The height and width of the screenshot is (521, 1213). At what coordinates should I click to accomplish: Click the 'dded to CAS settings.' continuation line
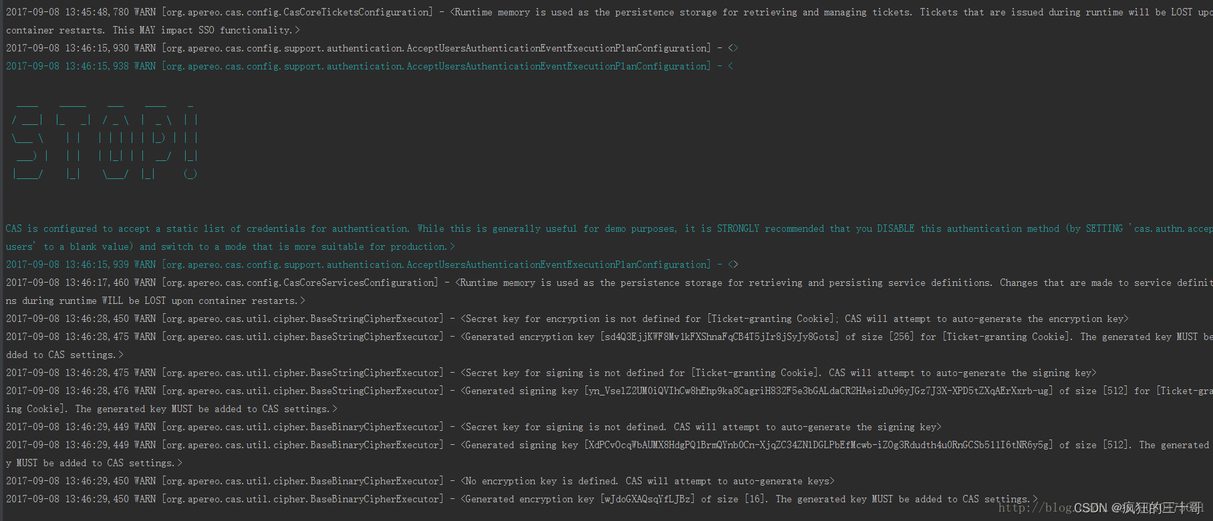pos(64,355)
